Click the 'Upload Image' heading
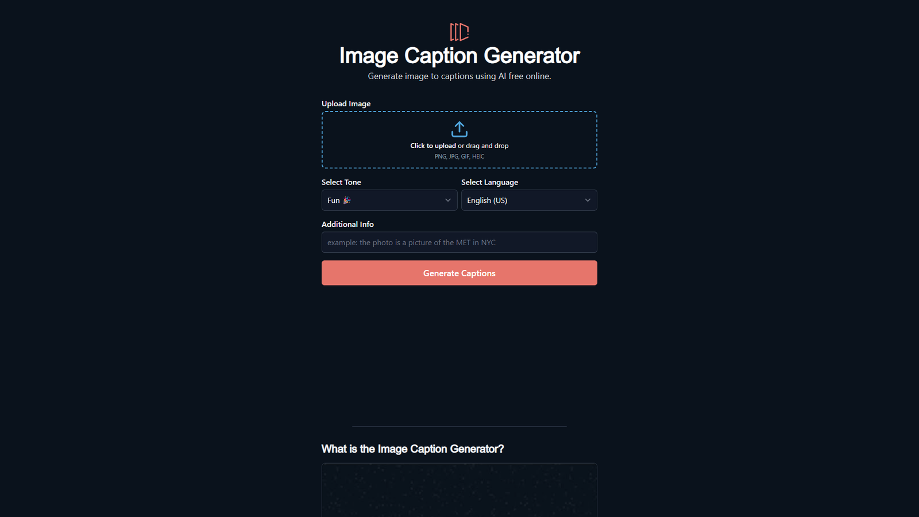 tap(346, 103)
